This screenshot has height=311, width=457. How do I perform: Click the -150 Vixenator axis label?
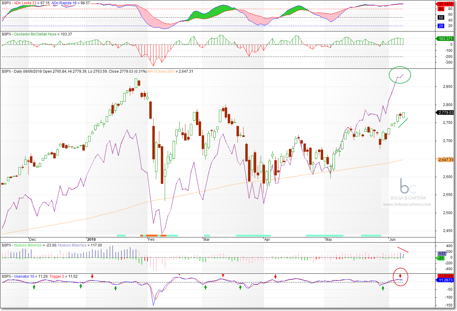(449, 305)
